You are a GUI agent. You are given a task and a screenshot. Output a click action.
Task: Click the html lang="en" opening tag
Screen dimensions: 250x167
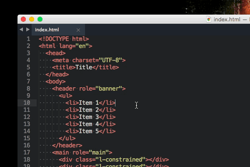[65, 46]
